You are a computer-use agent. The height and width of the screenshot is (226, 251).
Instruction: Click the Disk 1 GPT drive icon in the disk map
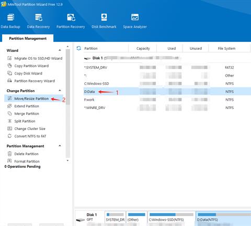coord(81,220)
